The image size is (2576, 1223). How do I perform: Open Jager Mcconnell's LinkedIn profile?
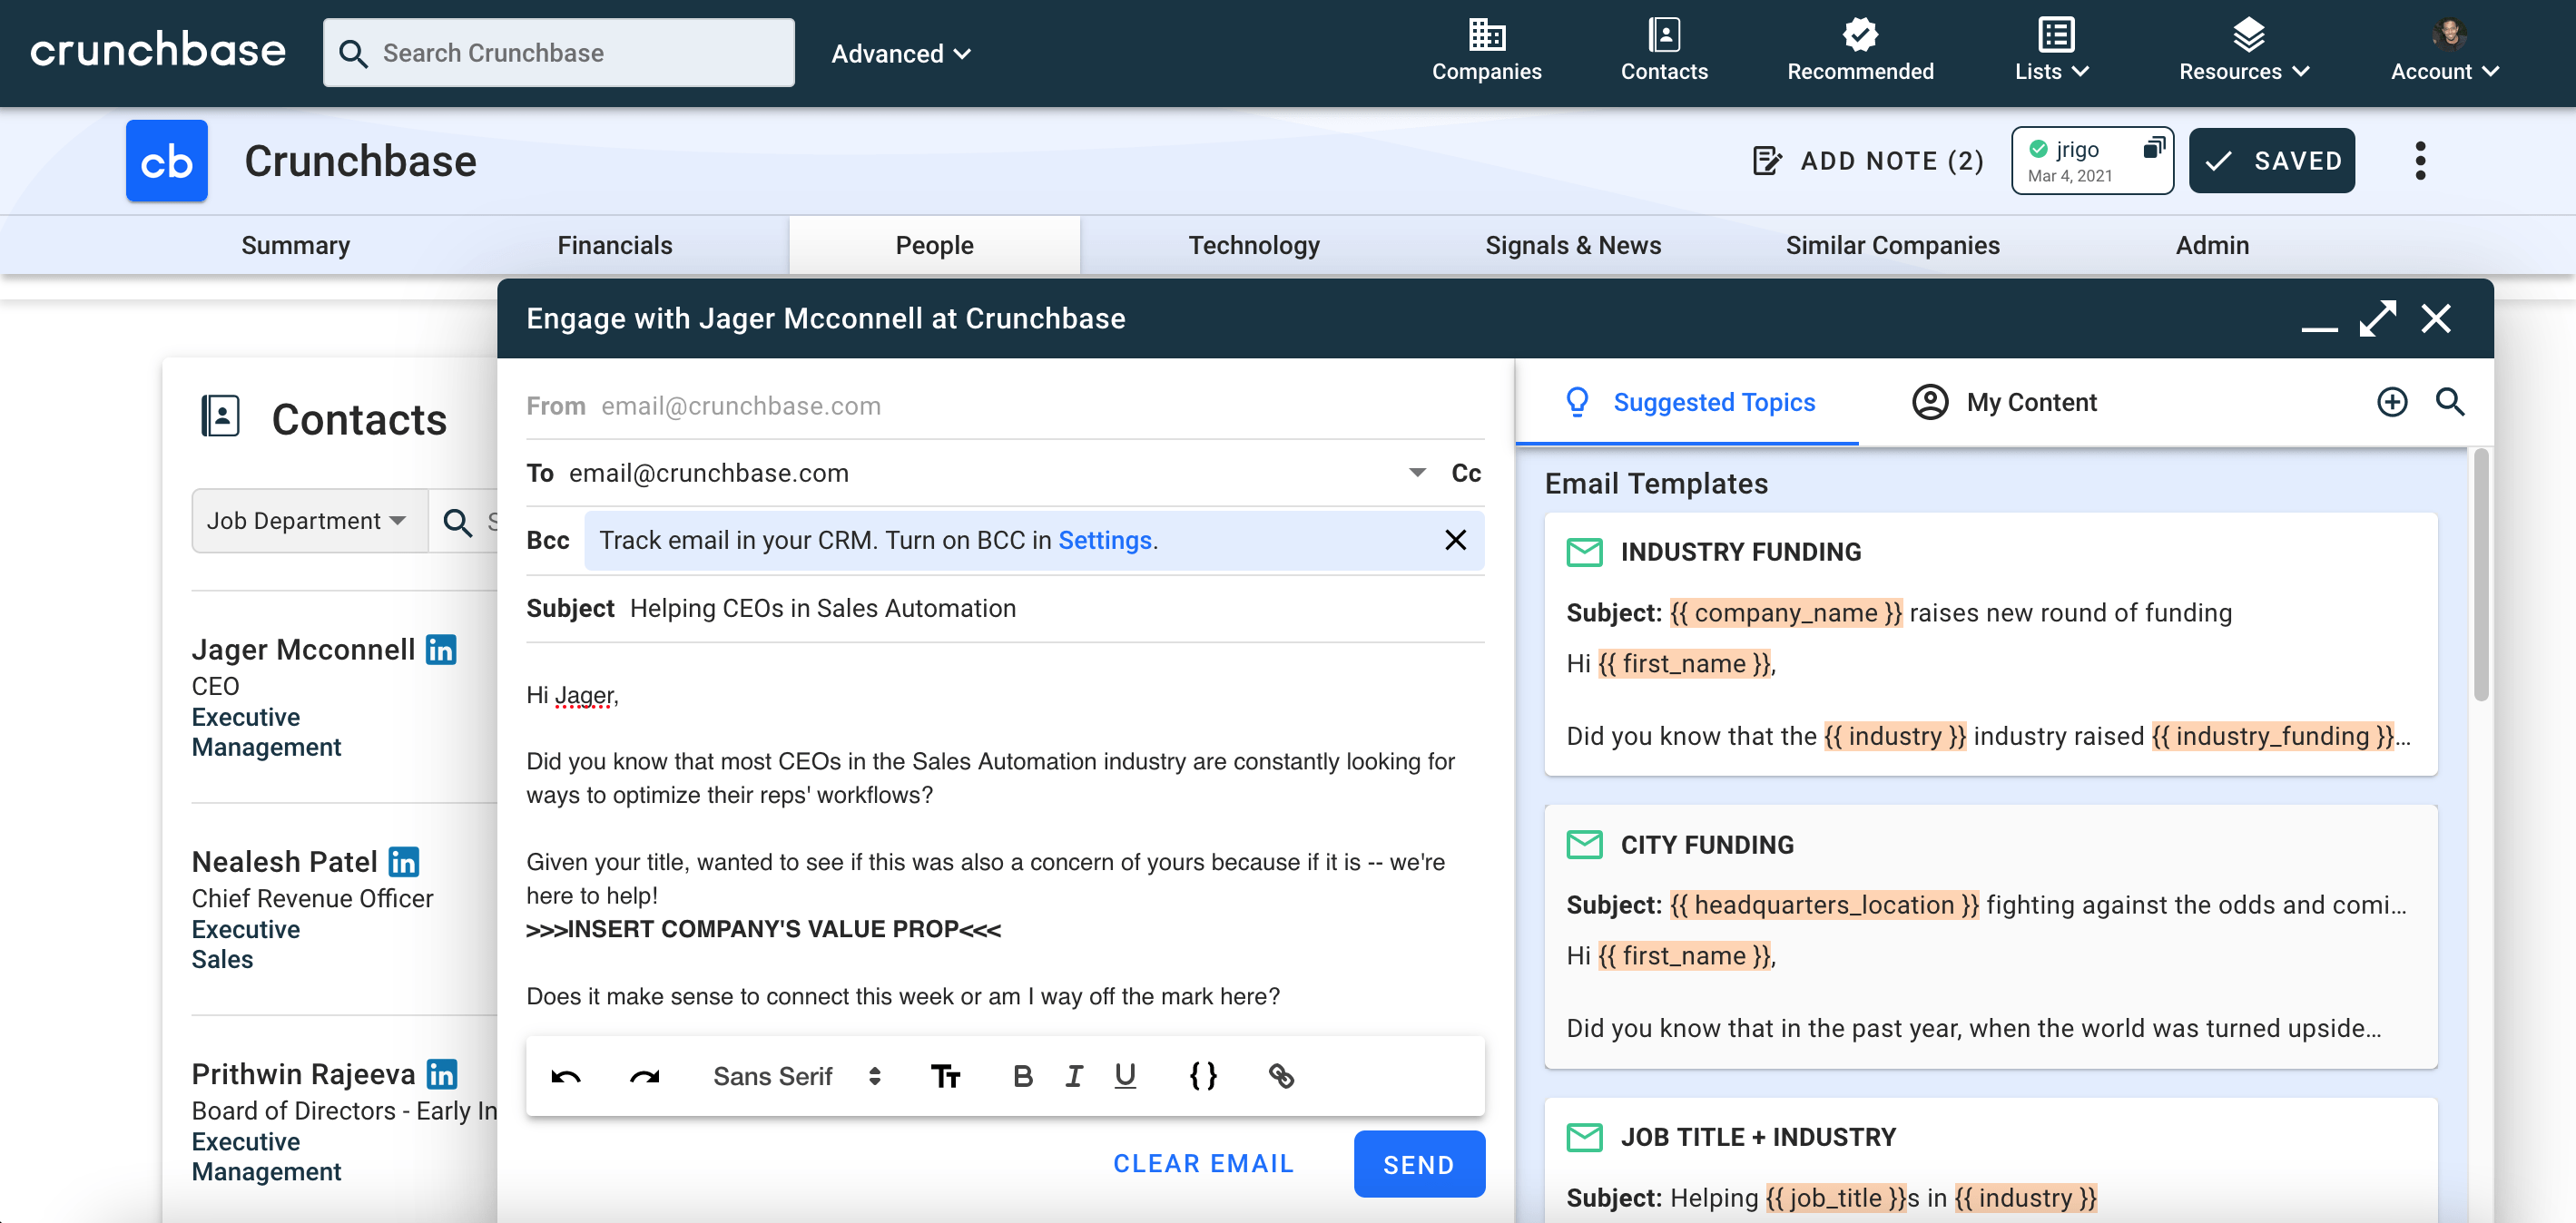[440, 649]
